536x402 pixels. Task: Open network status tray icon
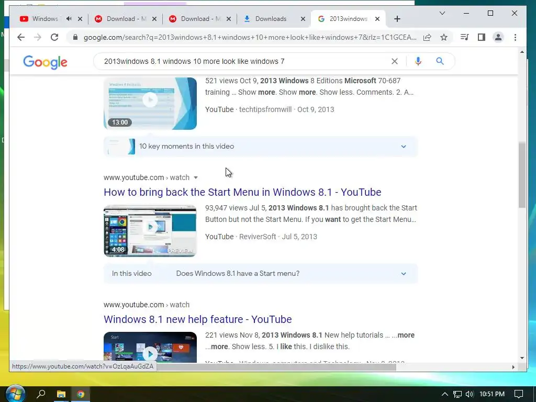coord(457,394)
